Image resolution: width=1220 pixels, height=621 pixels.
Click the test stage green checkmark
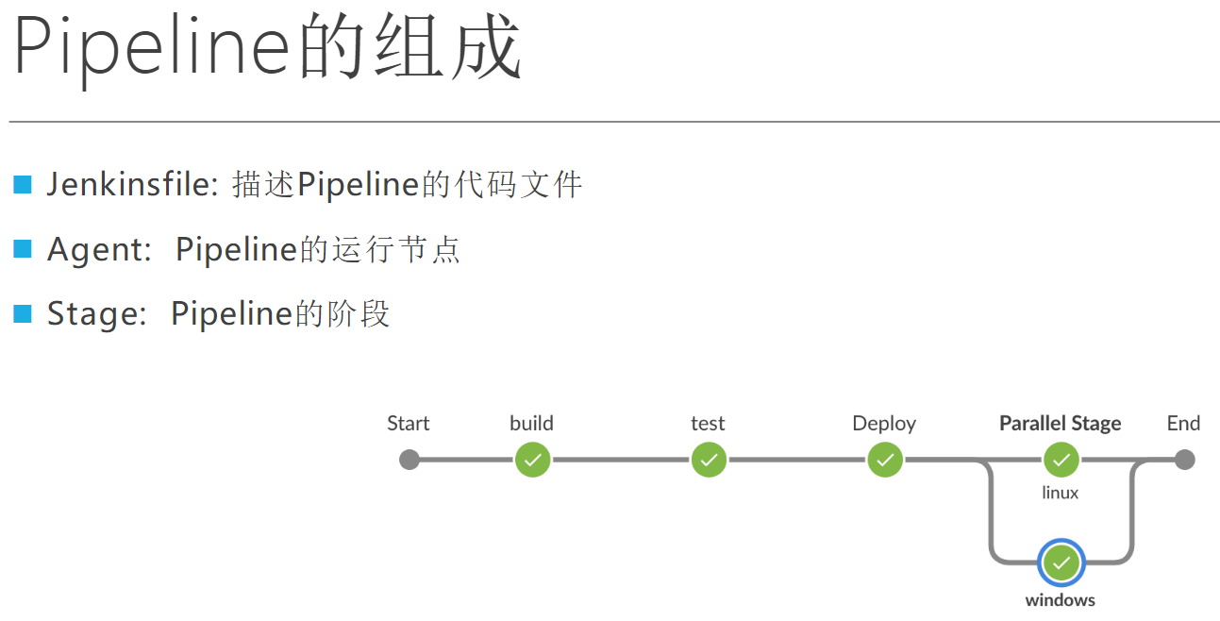[x=709, y=460]
